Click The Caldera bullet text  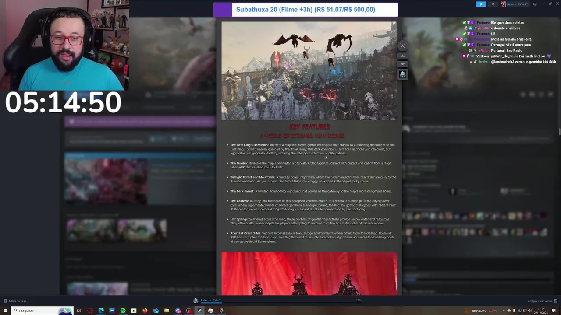tap(312, 205)
